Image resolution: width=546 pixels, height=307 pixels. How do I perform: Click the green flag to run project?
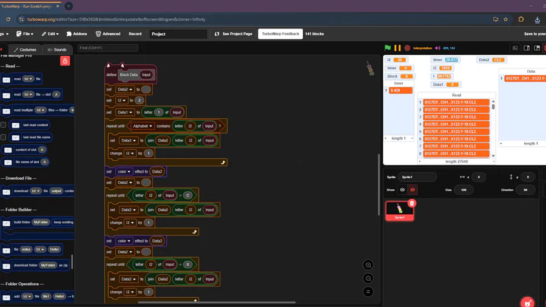pos(388,48)
